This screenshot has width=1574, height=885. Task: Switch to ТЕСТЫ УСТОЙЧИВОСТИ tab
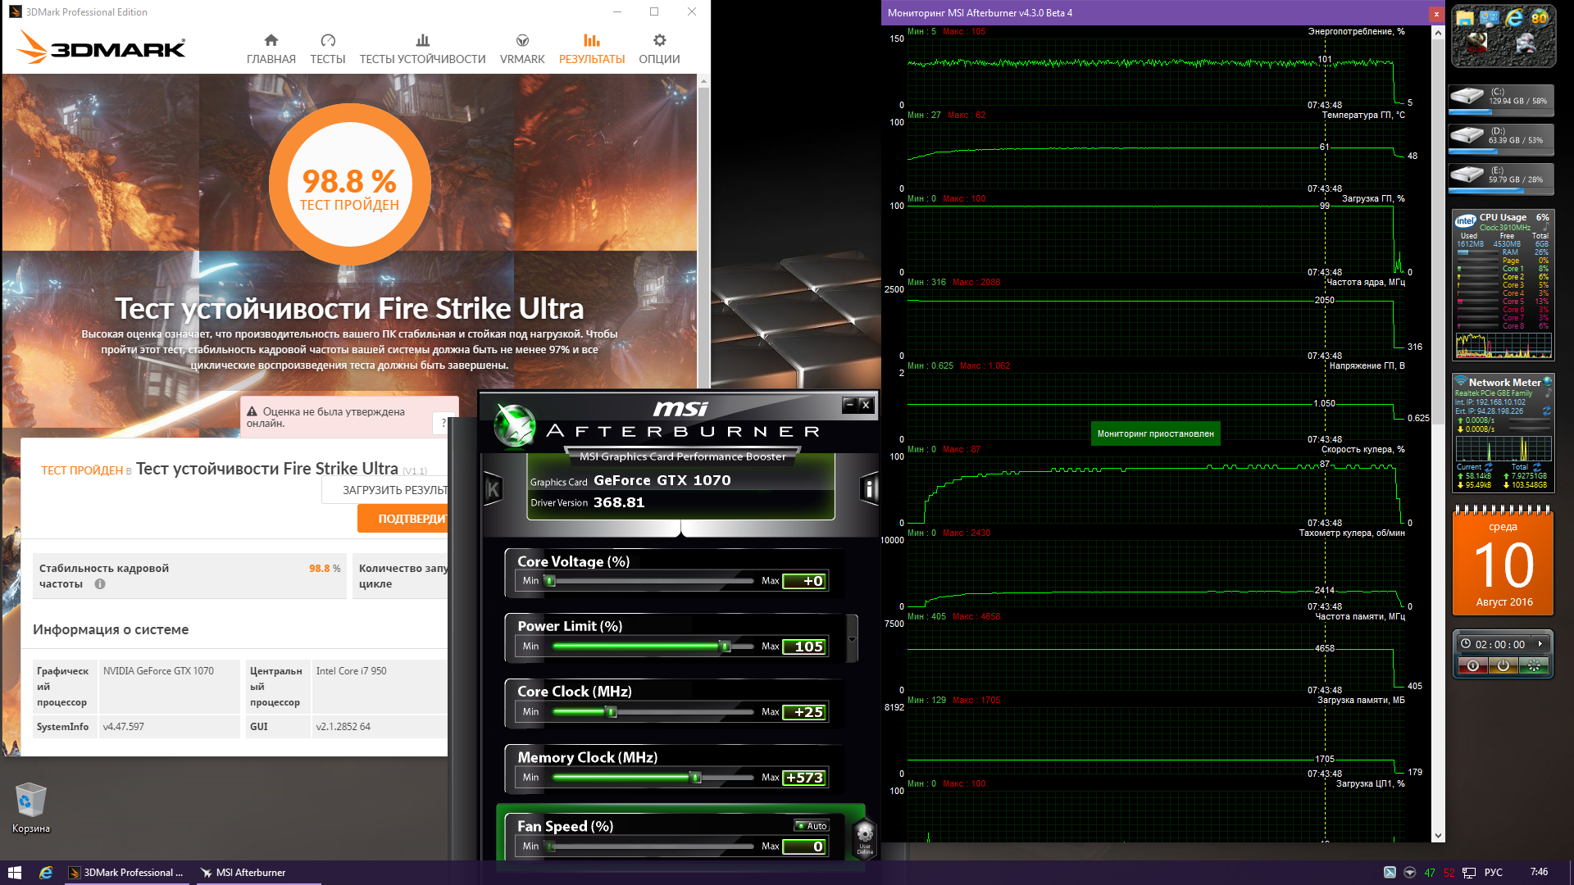[422, 49]
